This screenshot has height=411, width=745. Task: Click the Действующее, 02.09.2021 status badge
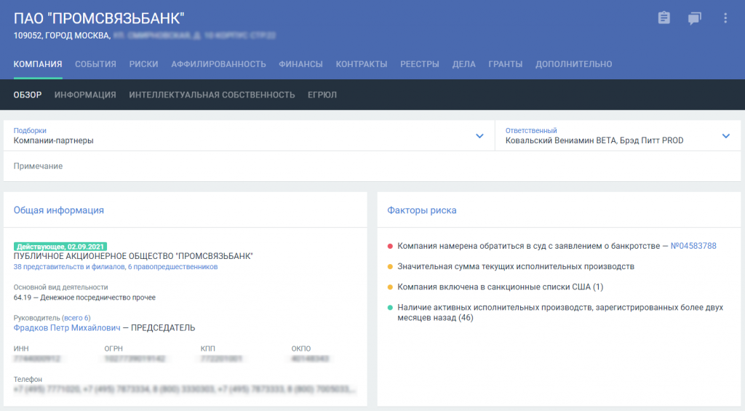pyautogui.click(x=60, y=247)
